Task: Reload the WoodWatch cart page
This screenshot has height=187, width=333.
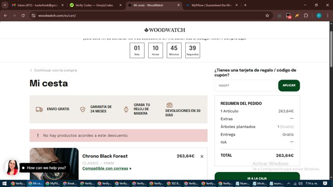Action: pos(23,16)
